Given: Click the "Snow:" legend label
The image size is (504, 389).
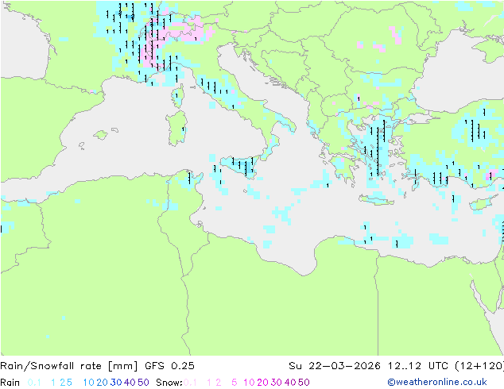Looking at the screenshot, I should coord(169,383).
